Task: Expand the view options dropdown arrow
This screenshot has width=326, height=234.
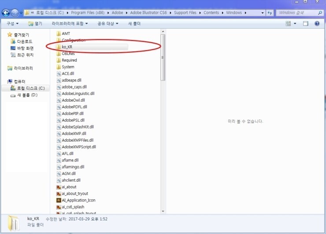Action: pyautogui.click(x=295, y=23)
